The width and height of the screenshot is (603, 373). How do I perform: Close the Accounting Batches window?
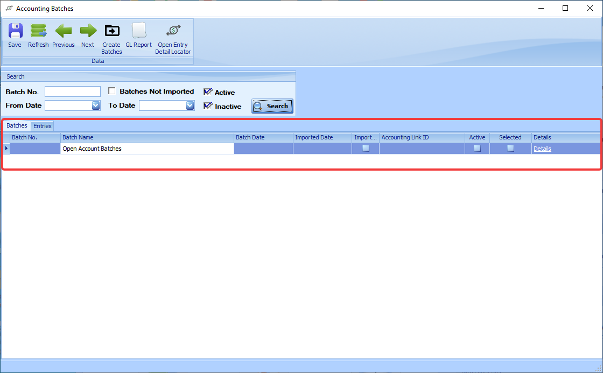point(590,8)
